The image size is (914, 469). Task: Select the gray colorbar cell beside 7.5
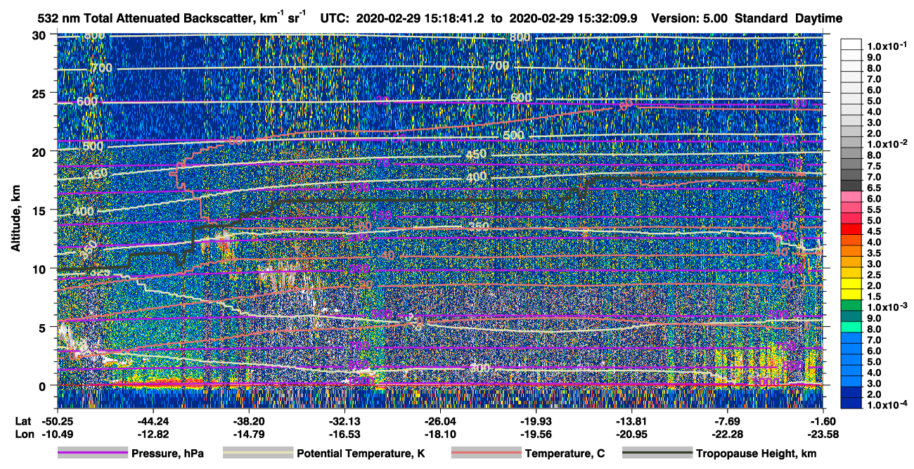(852, 165)
